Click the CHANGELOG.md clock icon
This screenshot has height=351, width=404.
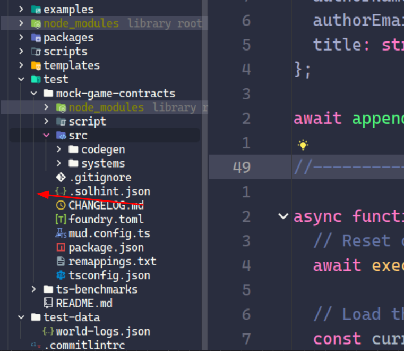61,205
